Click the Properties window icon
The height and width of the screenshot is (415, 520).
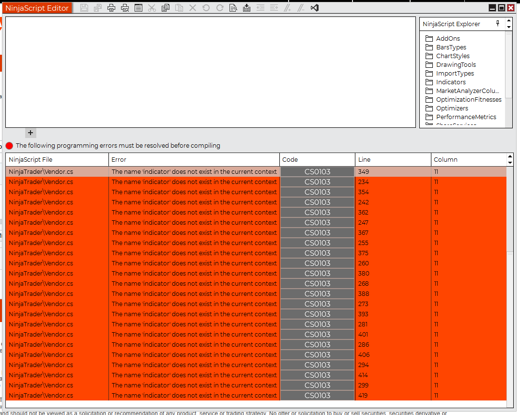(x=138, y=8)
